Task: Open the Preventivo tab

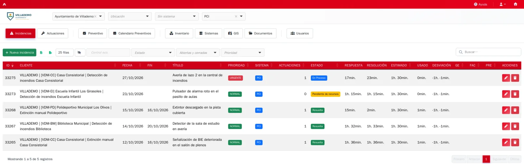Action: coord(93,33)
